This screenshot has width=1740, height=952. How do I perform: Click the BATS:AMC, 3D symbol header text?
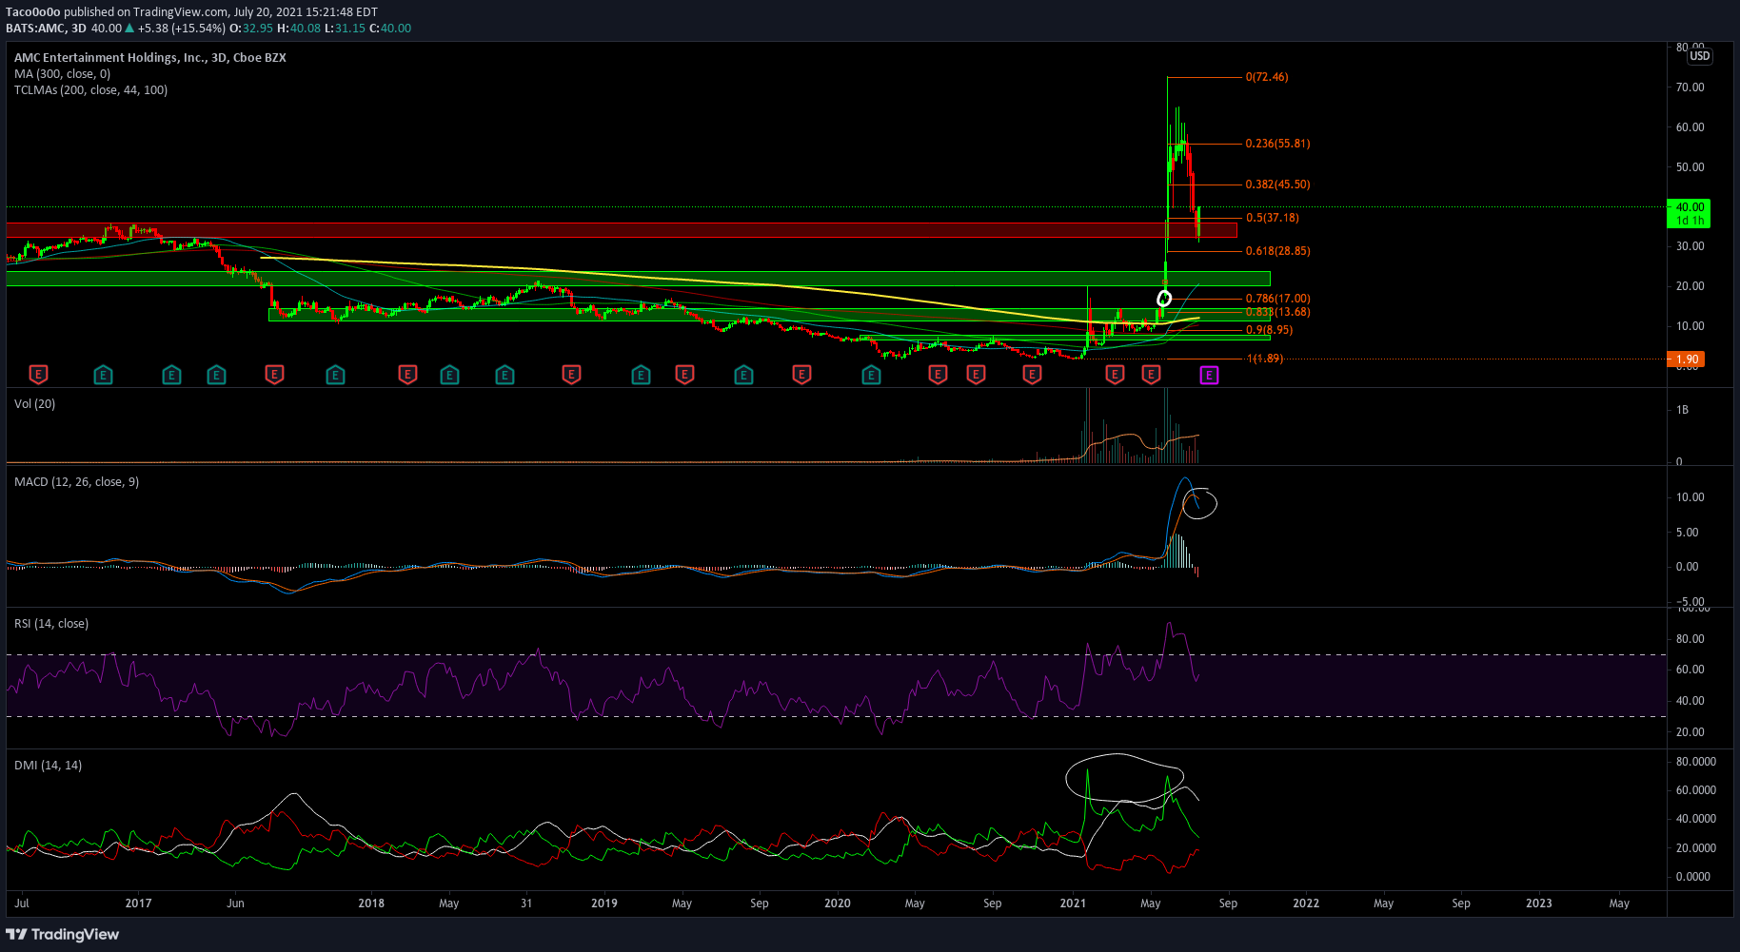tap(46, 29)
